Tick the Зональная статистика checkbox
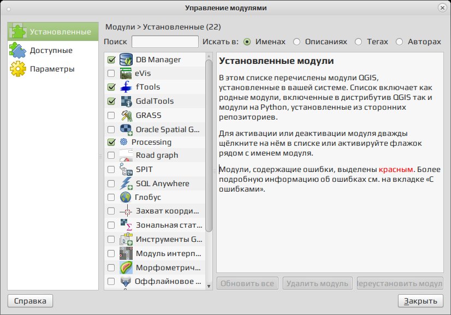Image resolution: width=451 pixels, height=315 pixels. click(x=111, y=225)
